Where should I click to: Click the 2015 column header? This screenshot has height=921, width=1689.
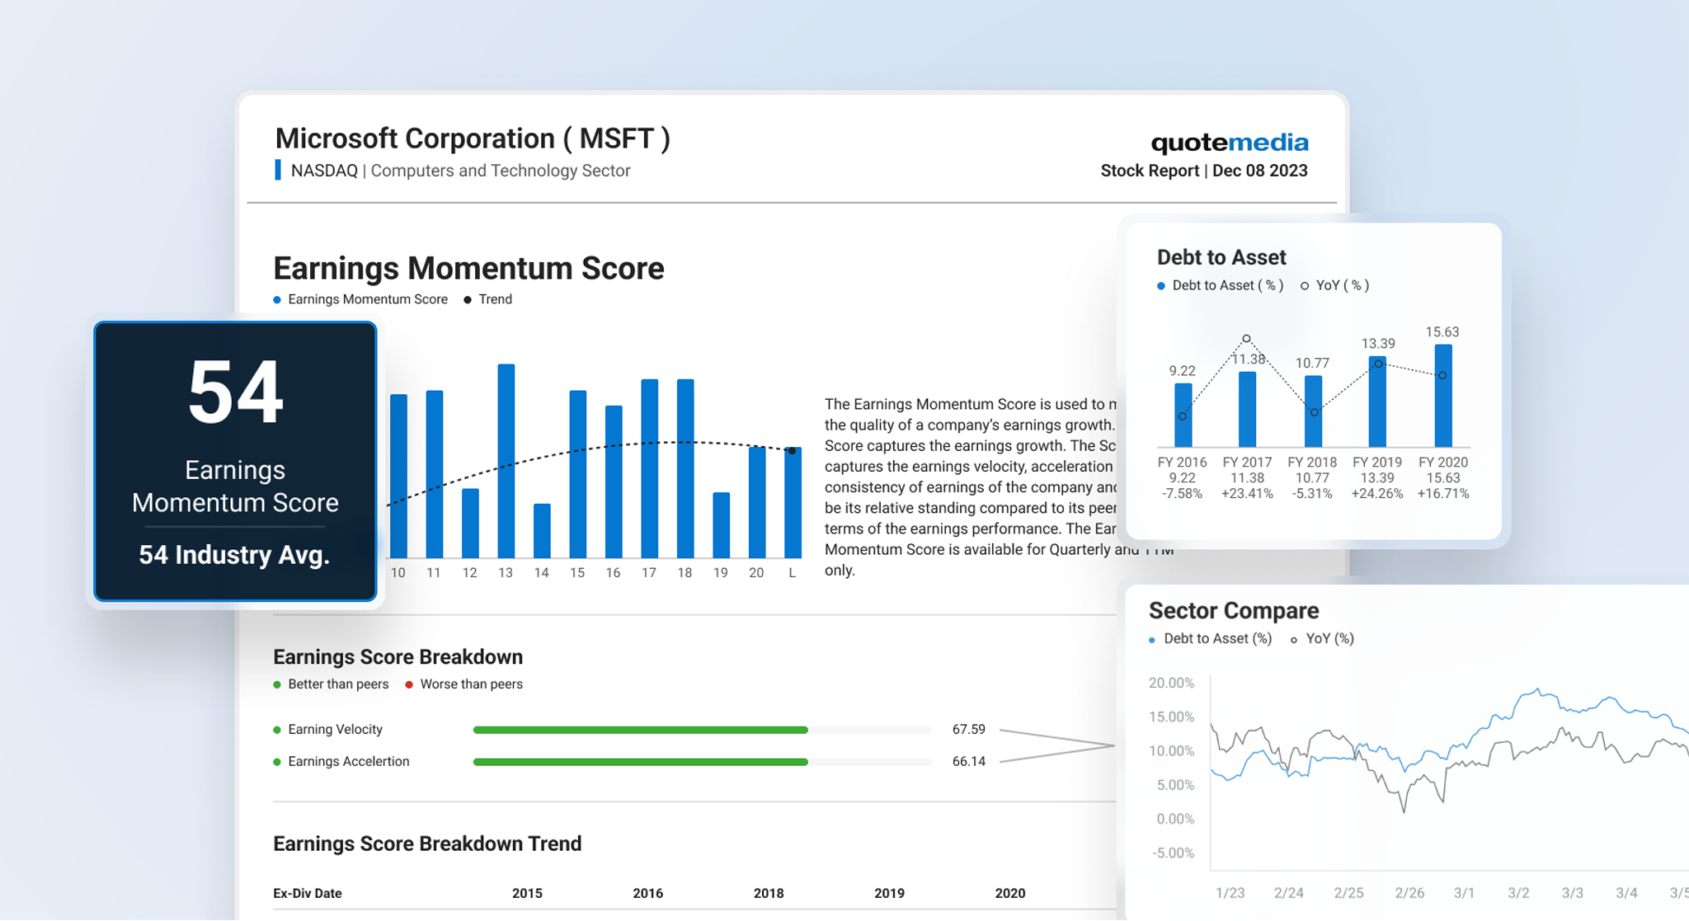pos(527,893)
